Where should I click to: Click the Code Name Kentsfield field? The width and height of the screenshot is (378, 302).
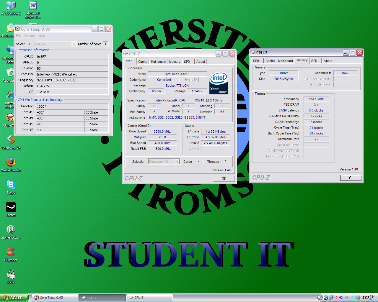[x=164, y=80]
